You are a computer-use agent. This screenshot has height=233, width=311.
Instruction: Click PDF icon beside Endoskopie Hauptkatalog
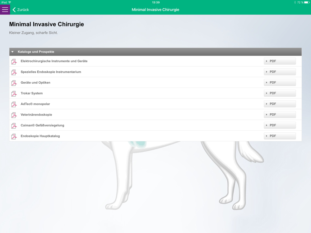pos(14,136)
